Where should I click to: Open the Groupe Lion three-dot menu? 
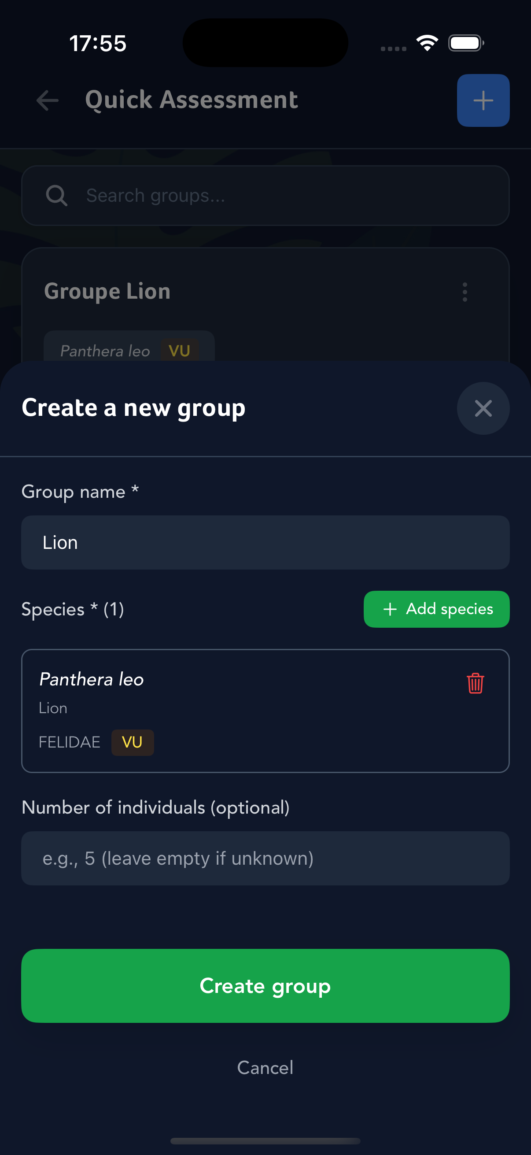(465, 292)
